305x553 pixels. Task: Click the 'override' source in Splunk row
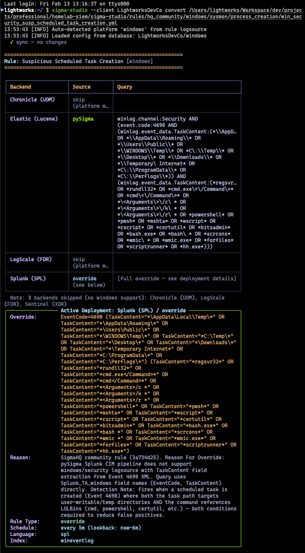point(85,279)
